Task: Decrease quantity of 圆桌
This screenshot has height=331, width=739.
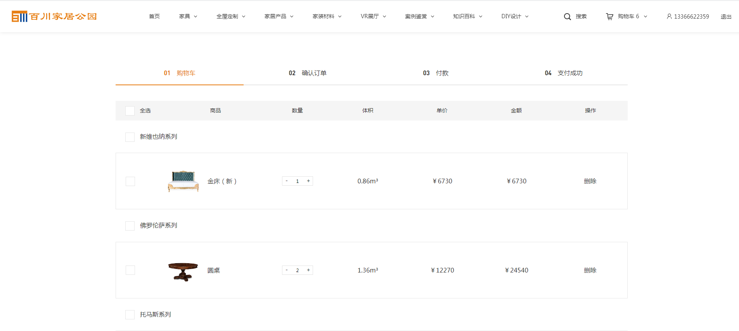Action: click(287, 270)
